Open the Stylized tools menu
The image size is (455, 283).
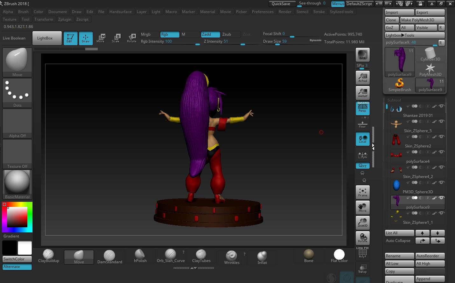[x=341, y=12]
